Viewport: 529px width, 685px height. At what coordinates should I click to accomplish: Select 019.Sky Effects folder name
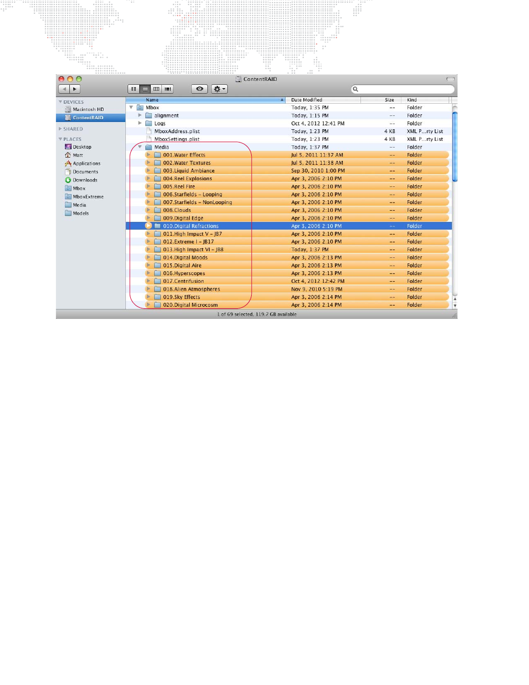coord(181,297)
